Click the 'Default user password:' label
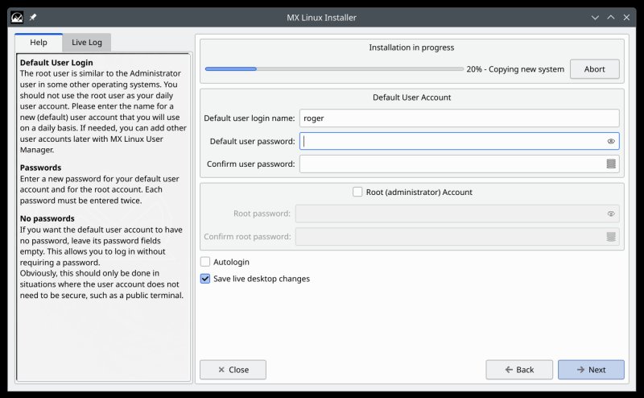The image size is (644, 398). pyautogui.click(x=252, y=141)
